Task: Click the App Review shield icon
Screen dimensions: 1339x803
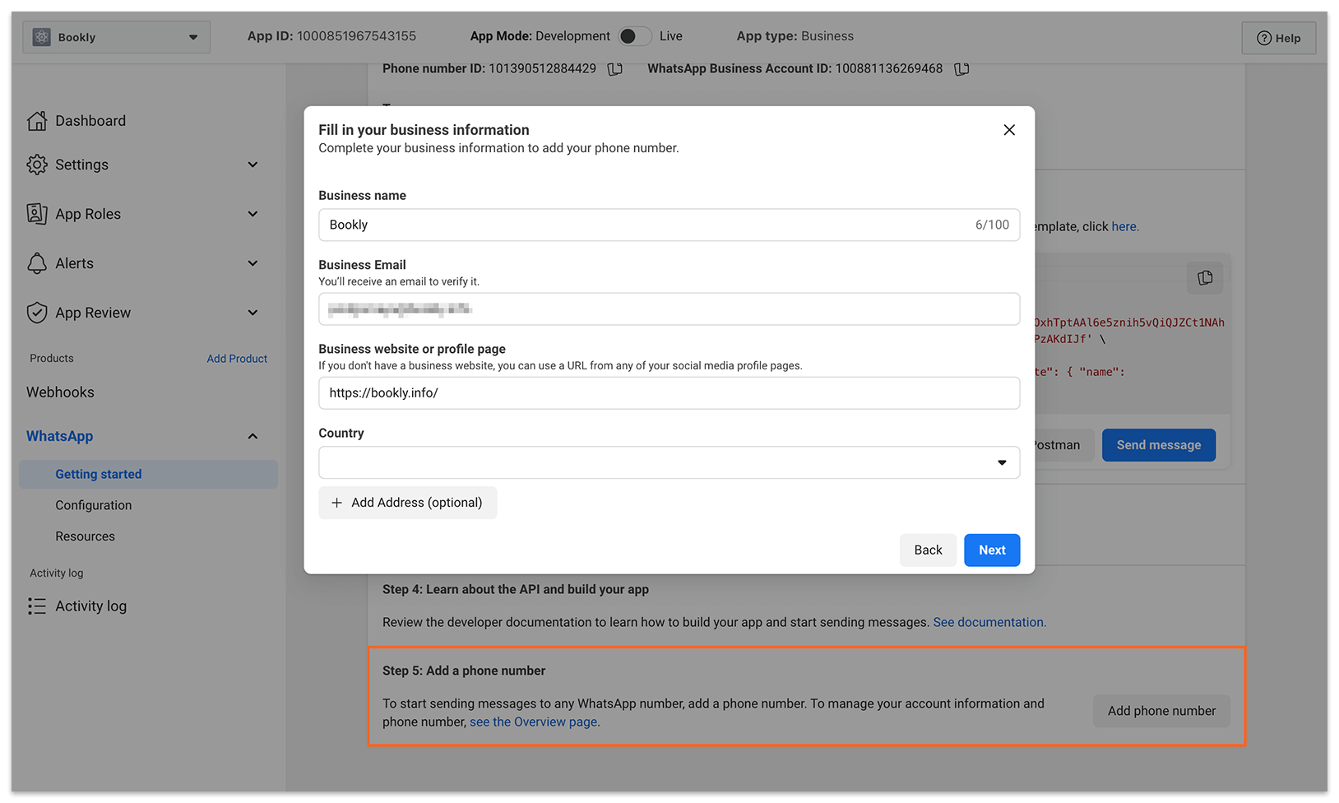Action: pyautogui.click(x=37, y=313)
